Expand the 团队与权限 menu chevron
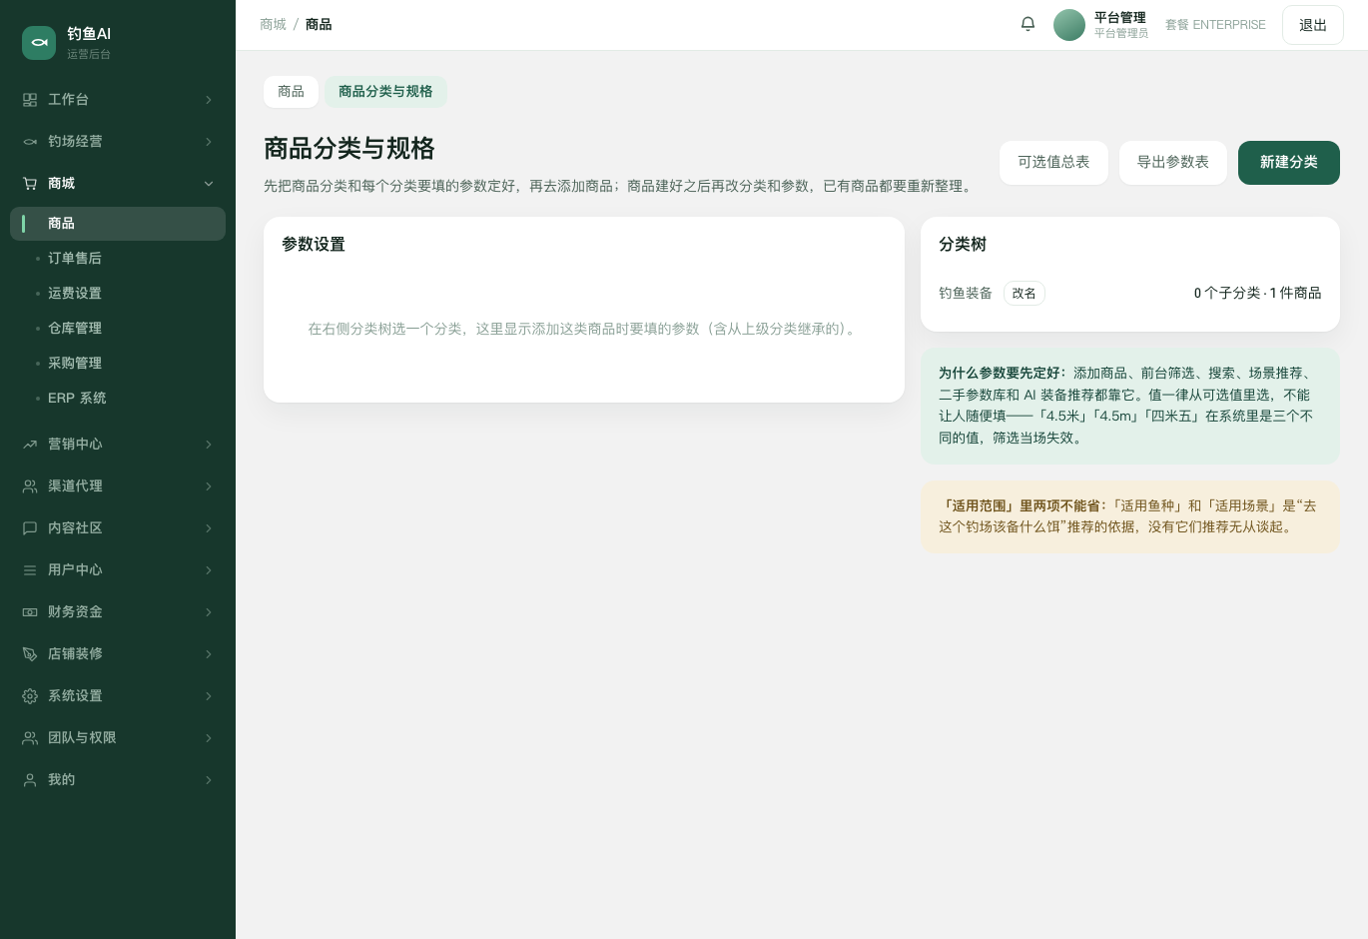This screenshot has width=1368, height=939. coord(209,738)
